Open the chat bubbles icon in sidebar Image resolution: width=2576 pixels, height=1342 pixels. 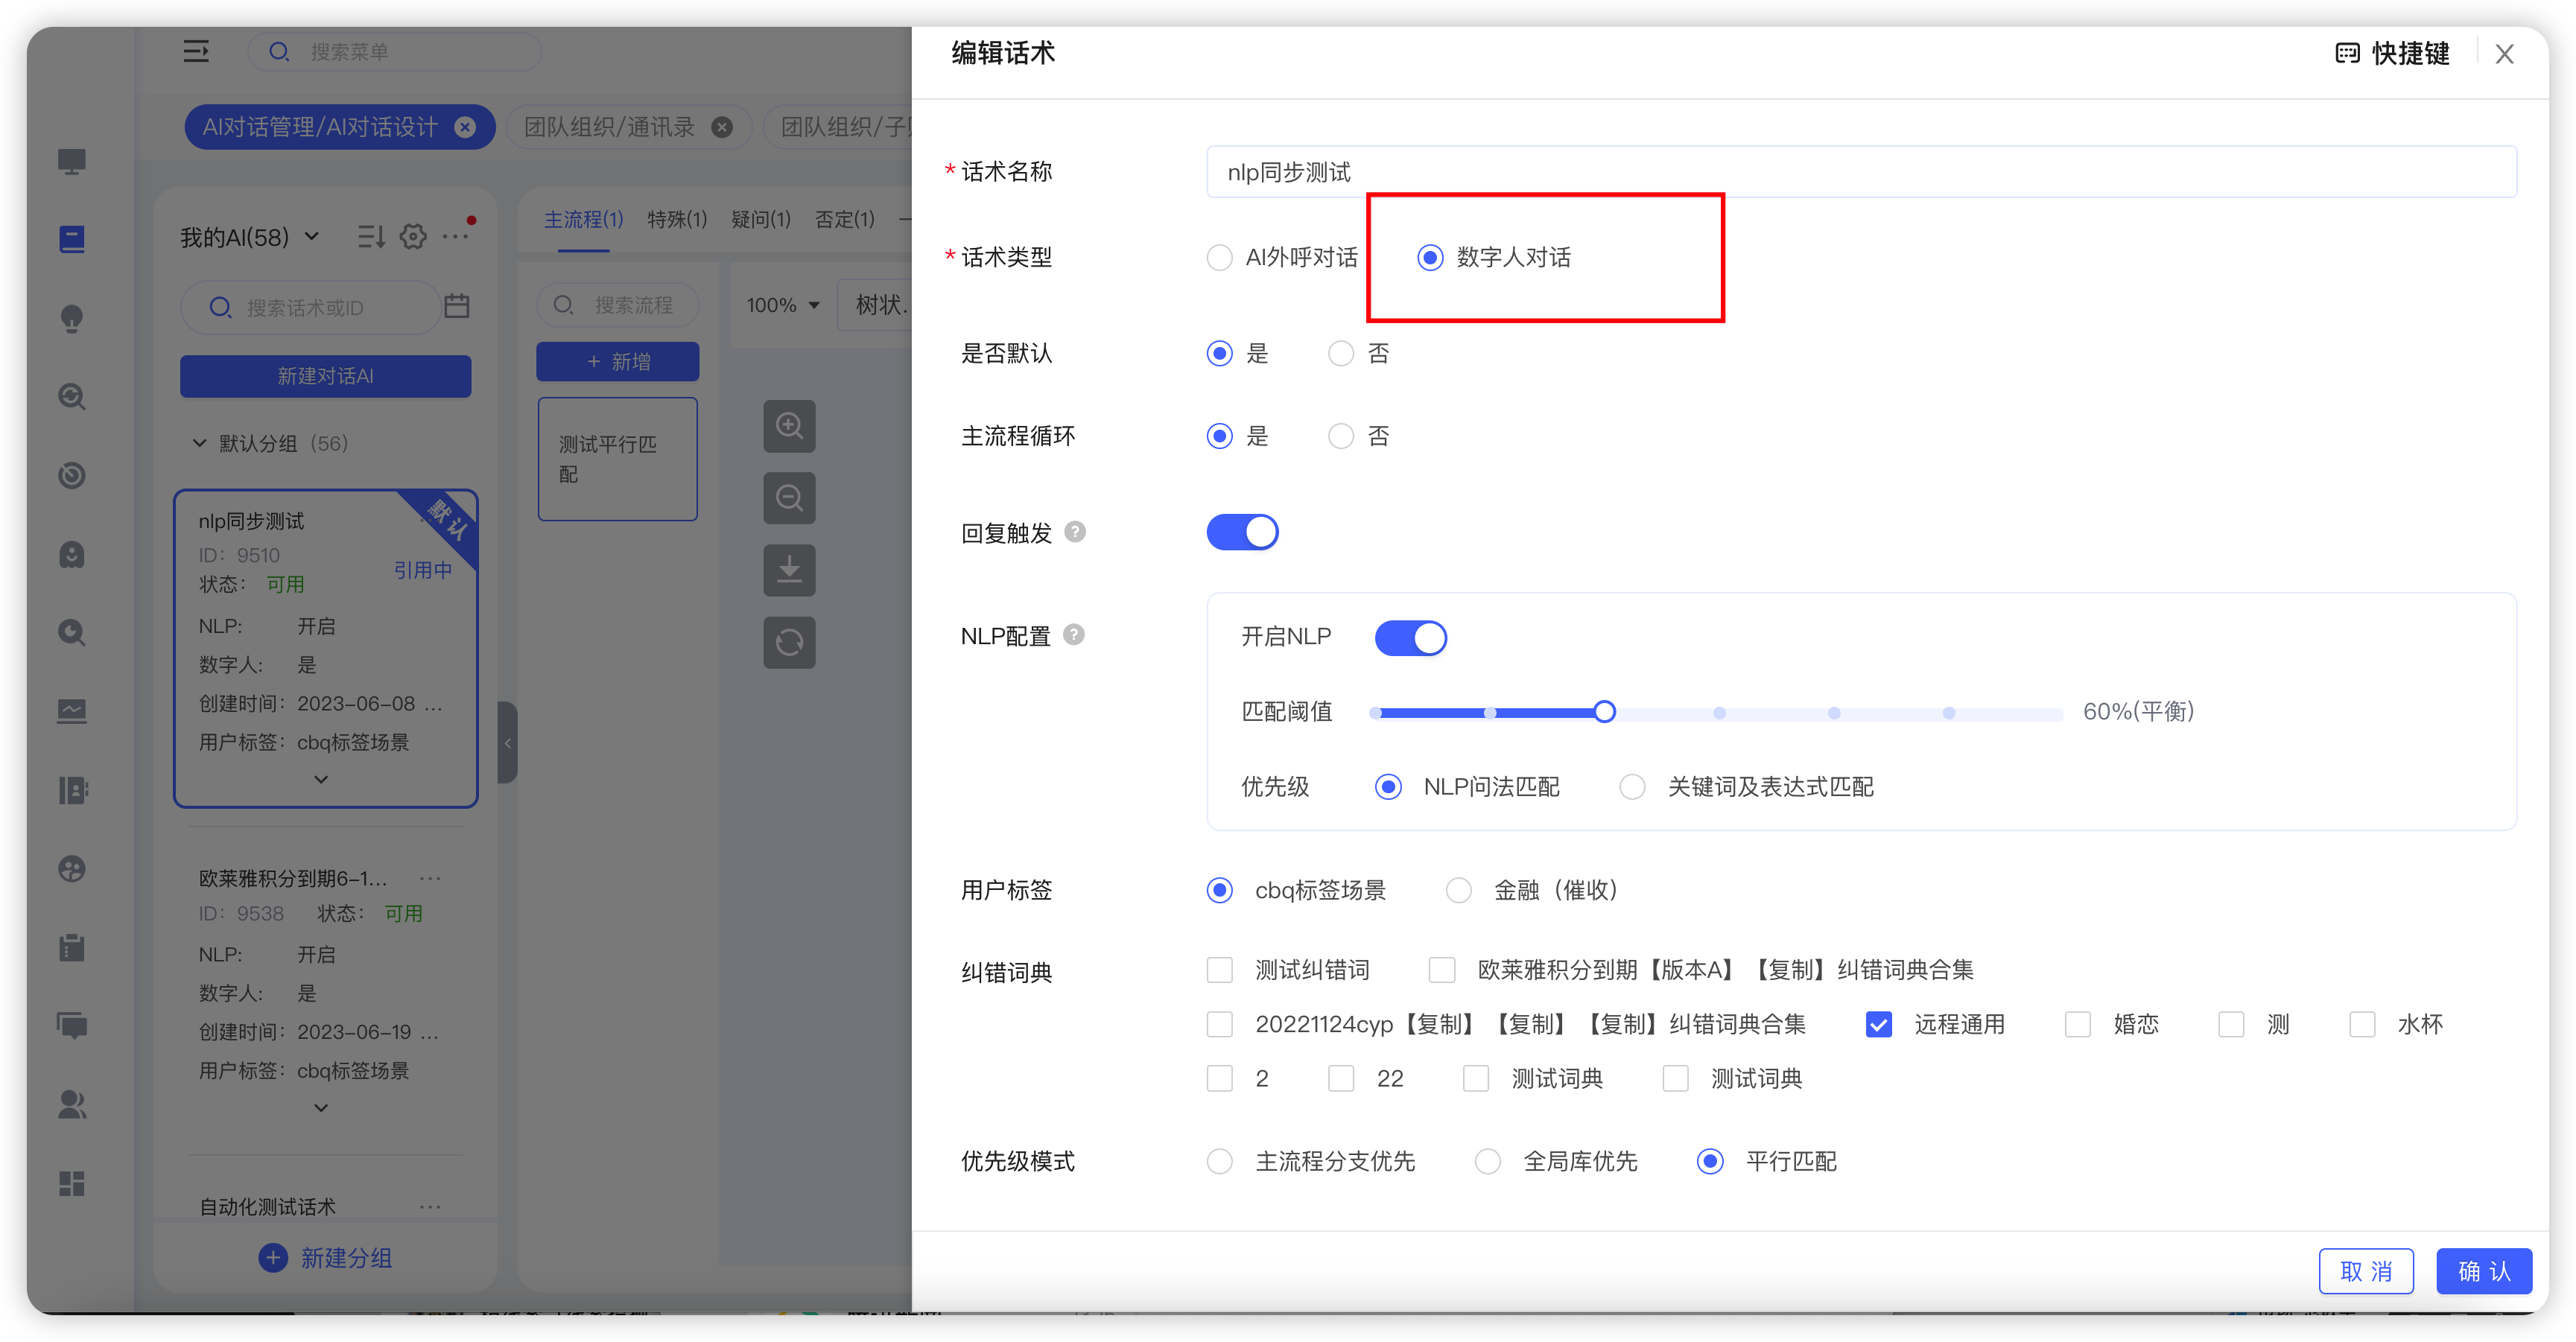tap(71, 1026)
